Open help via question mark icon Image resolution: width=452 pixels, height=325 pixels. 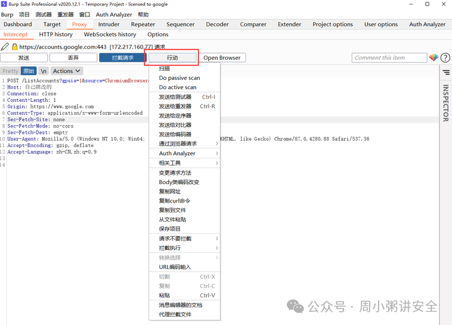click(x=445, y=58)
